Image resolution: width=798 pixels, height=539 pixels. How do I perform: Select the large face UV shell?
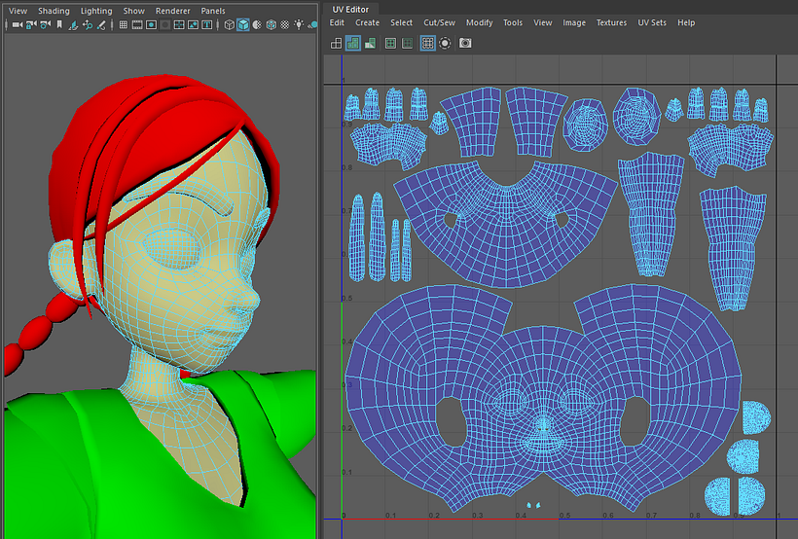542,397
